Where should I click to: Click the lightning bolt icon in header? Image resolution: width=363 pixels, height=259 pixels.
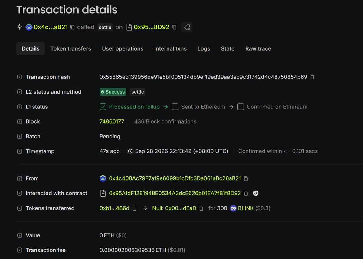(x=20, y=27)
